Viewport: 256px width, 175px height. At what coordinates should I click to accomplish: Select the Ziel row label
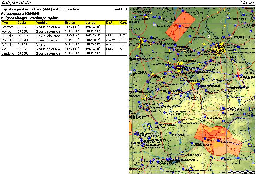(4, 49)
